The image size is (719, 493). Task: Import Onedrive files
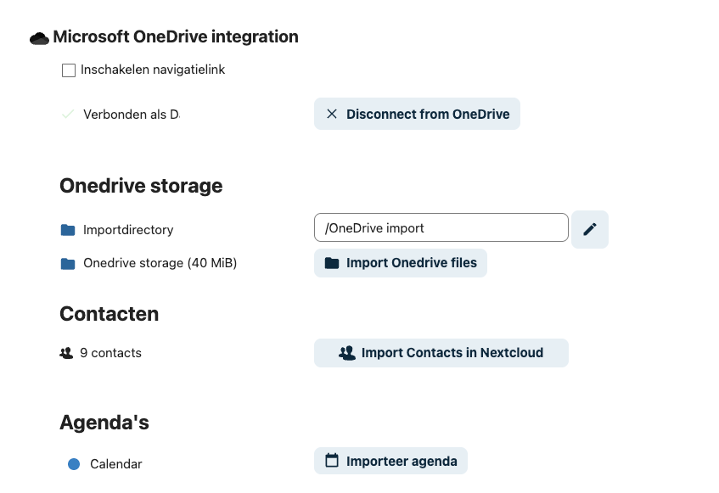(x=401, y=263)
